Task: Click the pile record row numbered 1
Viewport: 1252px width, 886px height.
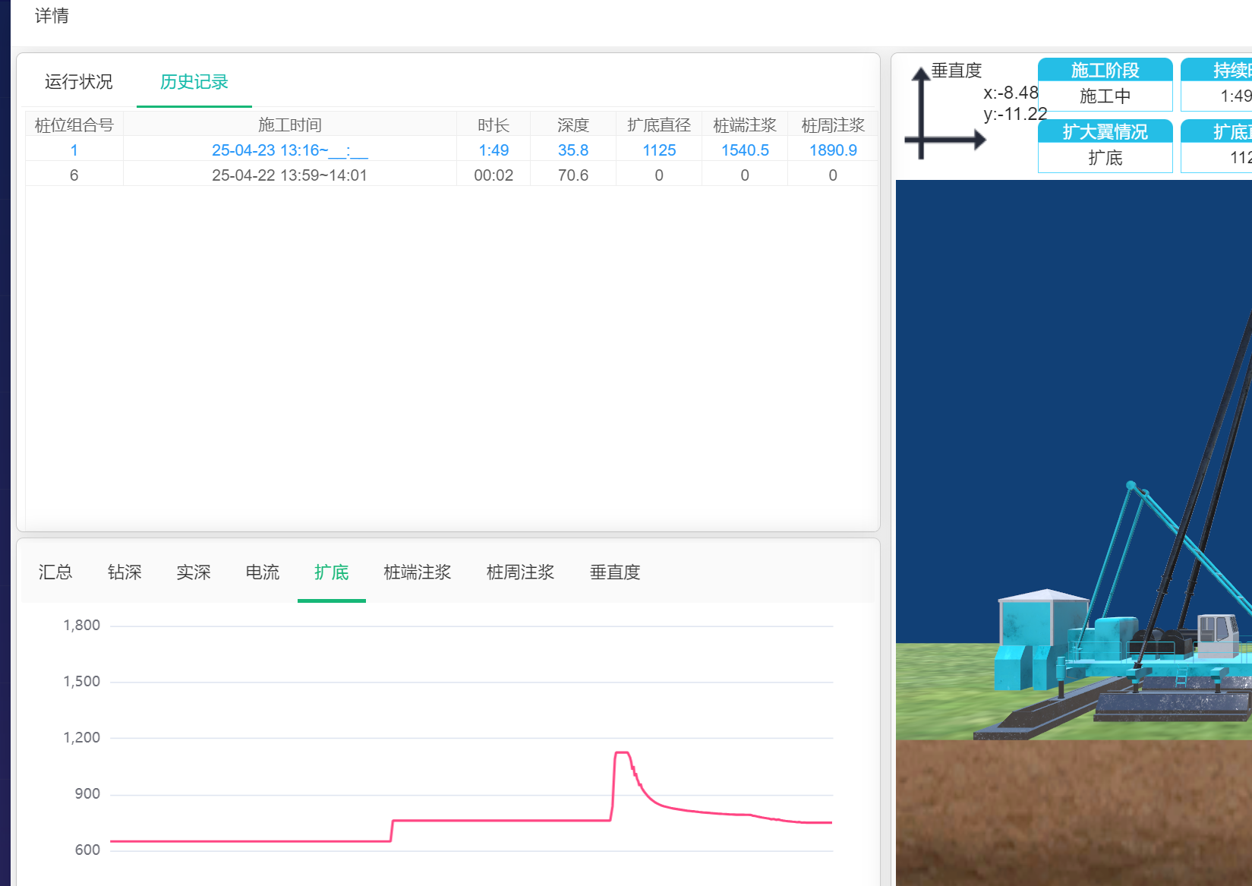Action: coord(74,150)
